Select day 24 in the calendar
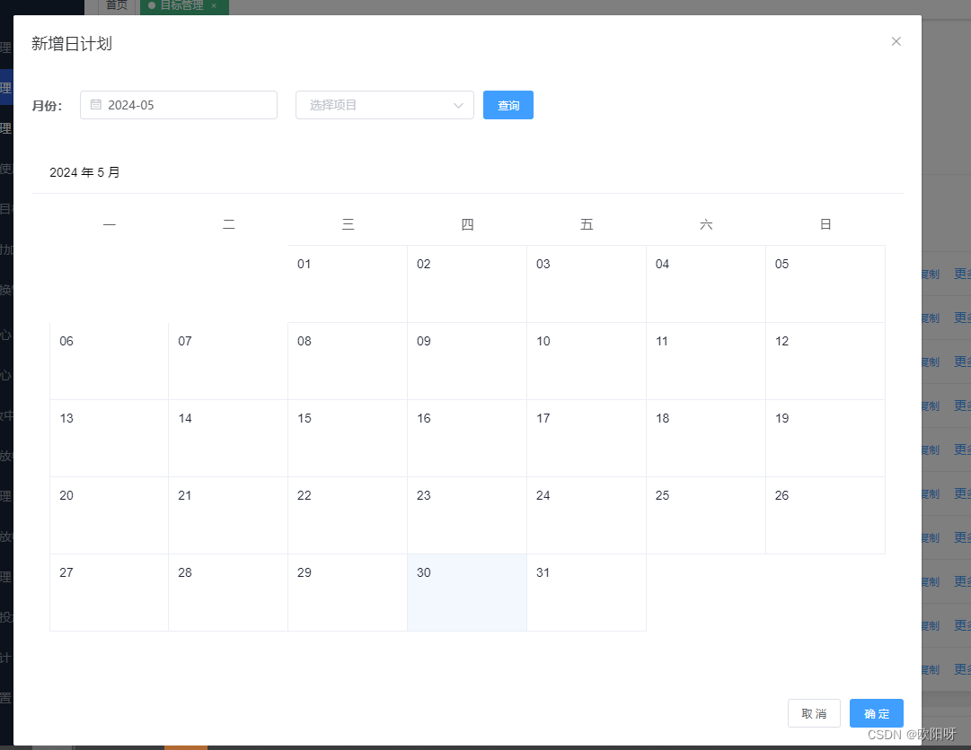The image size is (971, 750). (586, 515)
